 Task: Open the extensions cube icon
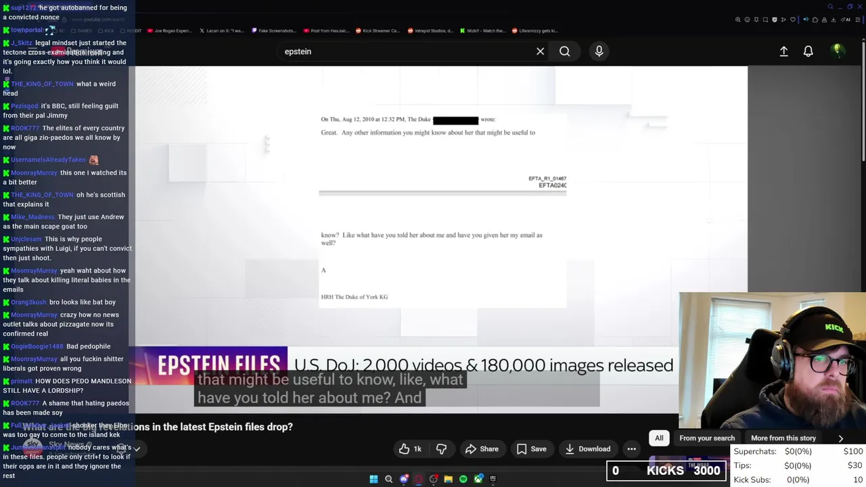815,20
